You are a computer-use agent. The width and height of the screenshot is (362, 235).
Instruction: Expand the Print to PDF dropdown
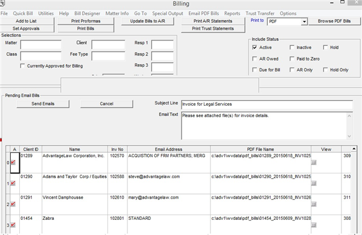tap(304, 22)
